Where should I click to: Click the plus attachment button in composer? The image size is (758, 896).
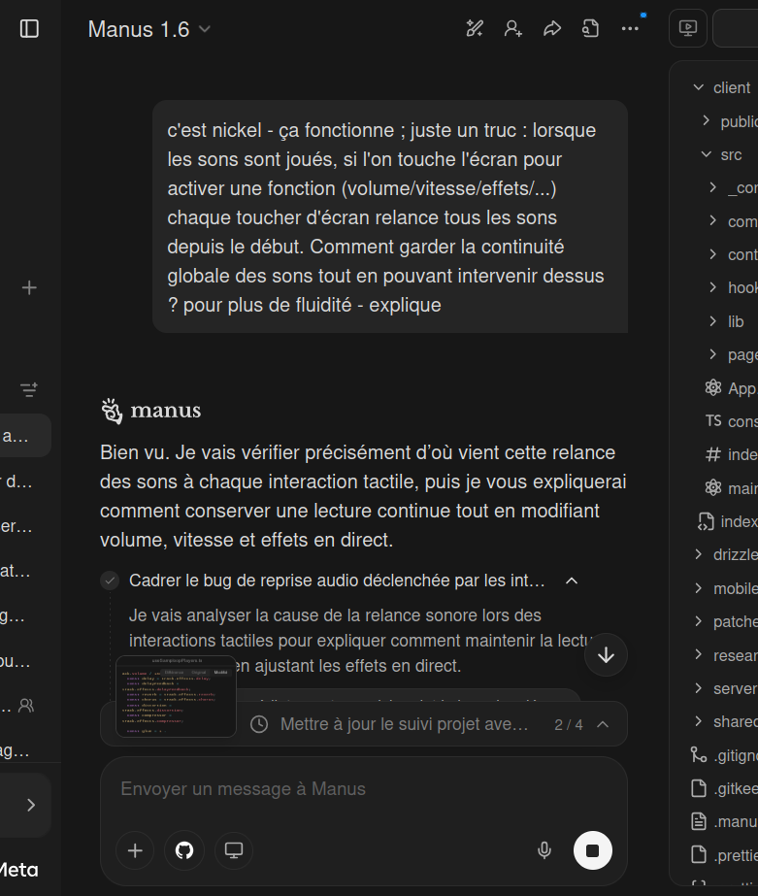[x=135, y=851]
